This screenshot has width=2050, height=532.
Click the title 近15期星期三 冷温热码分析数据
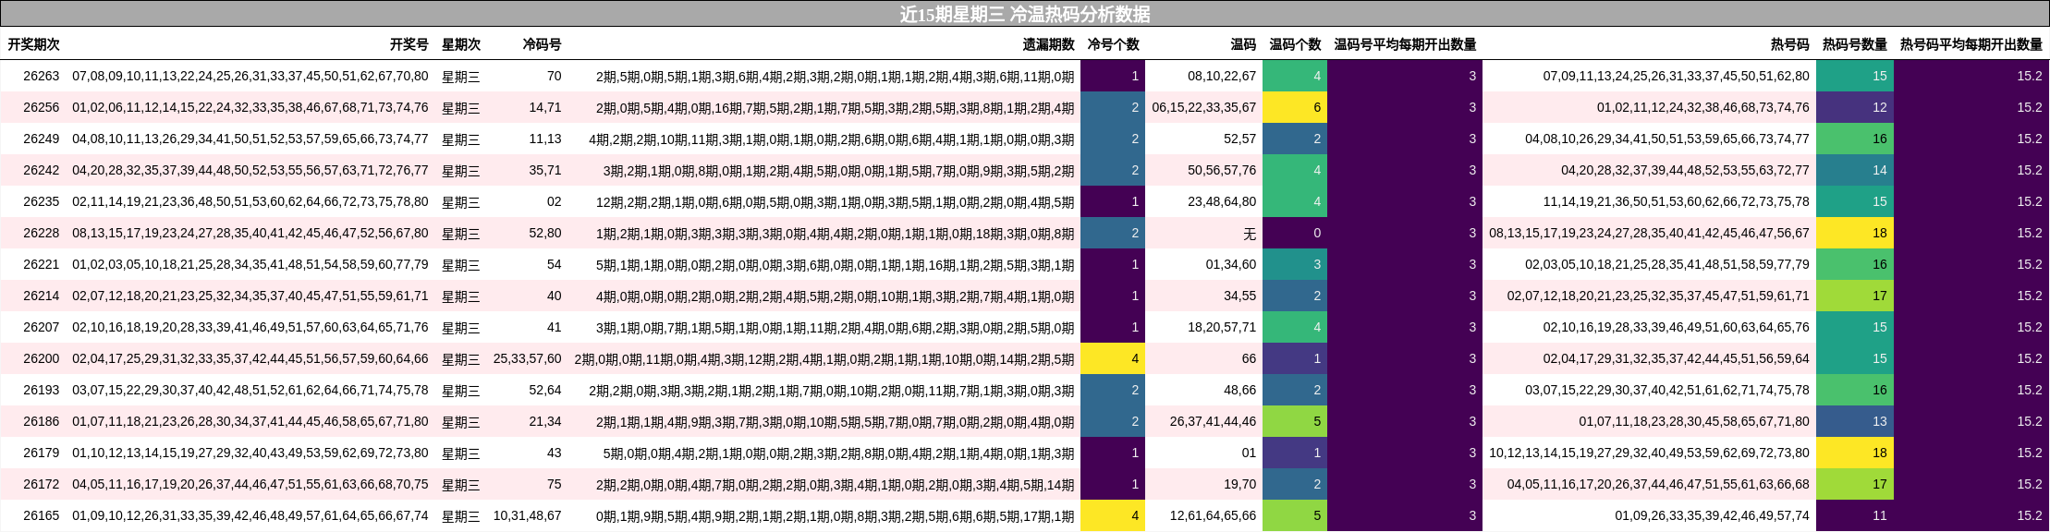pyautogui.click(x=1025, y=14)
